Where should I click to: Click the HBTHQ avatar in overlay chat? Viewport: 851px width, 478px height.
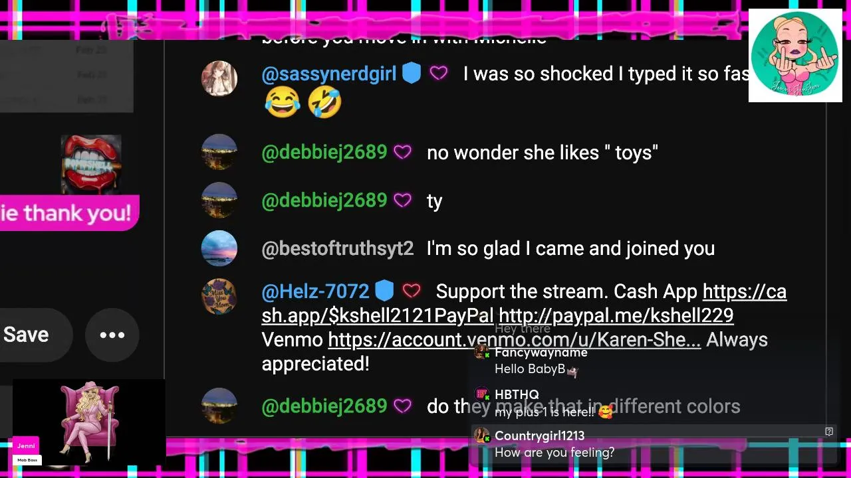click(481, 394)
